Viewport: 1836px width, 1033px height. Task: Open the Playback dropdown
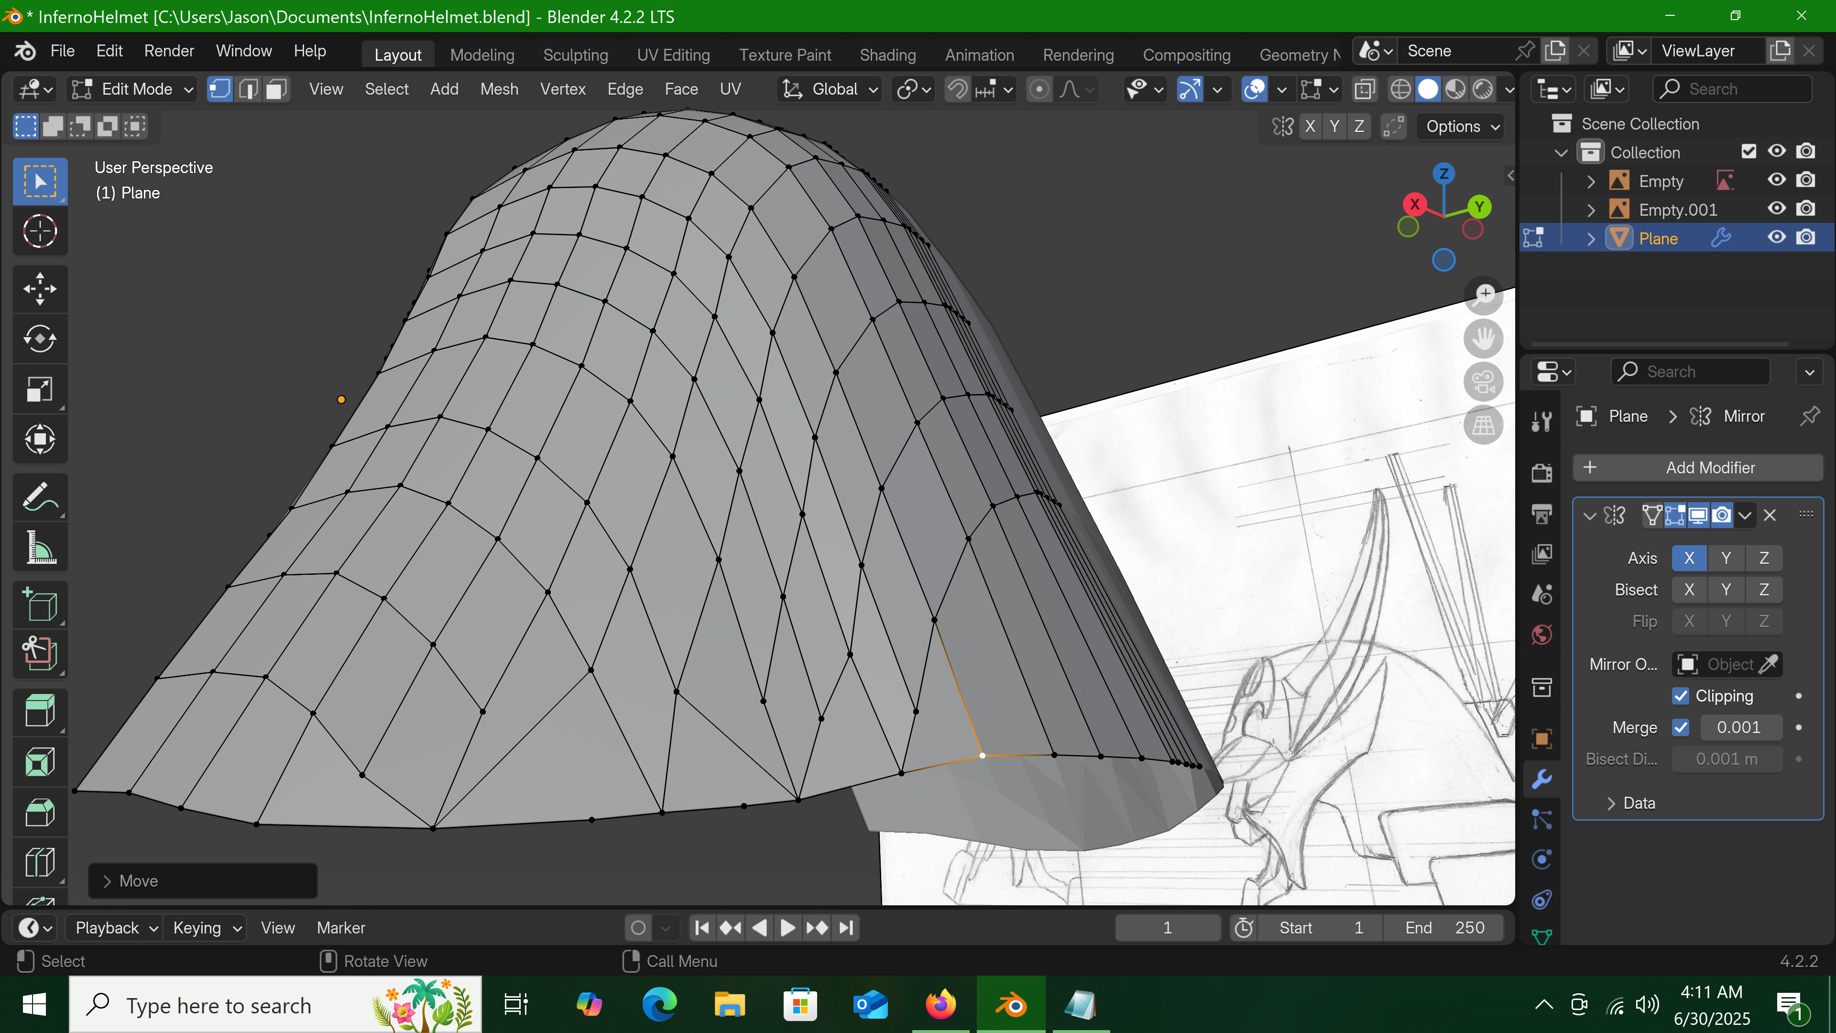pos(115,927)
